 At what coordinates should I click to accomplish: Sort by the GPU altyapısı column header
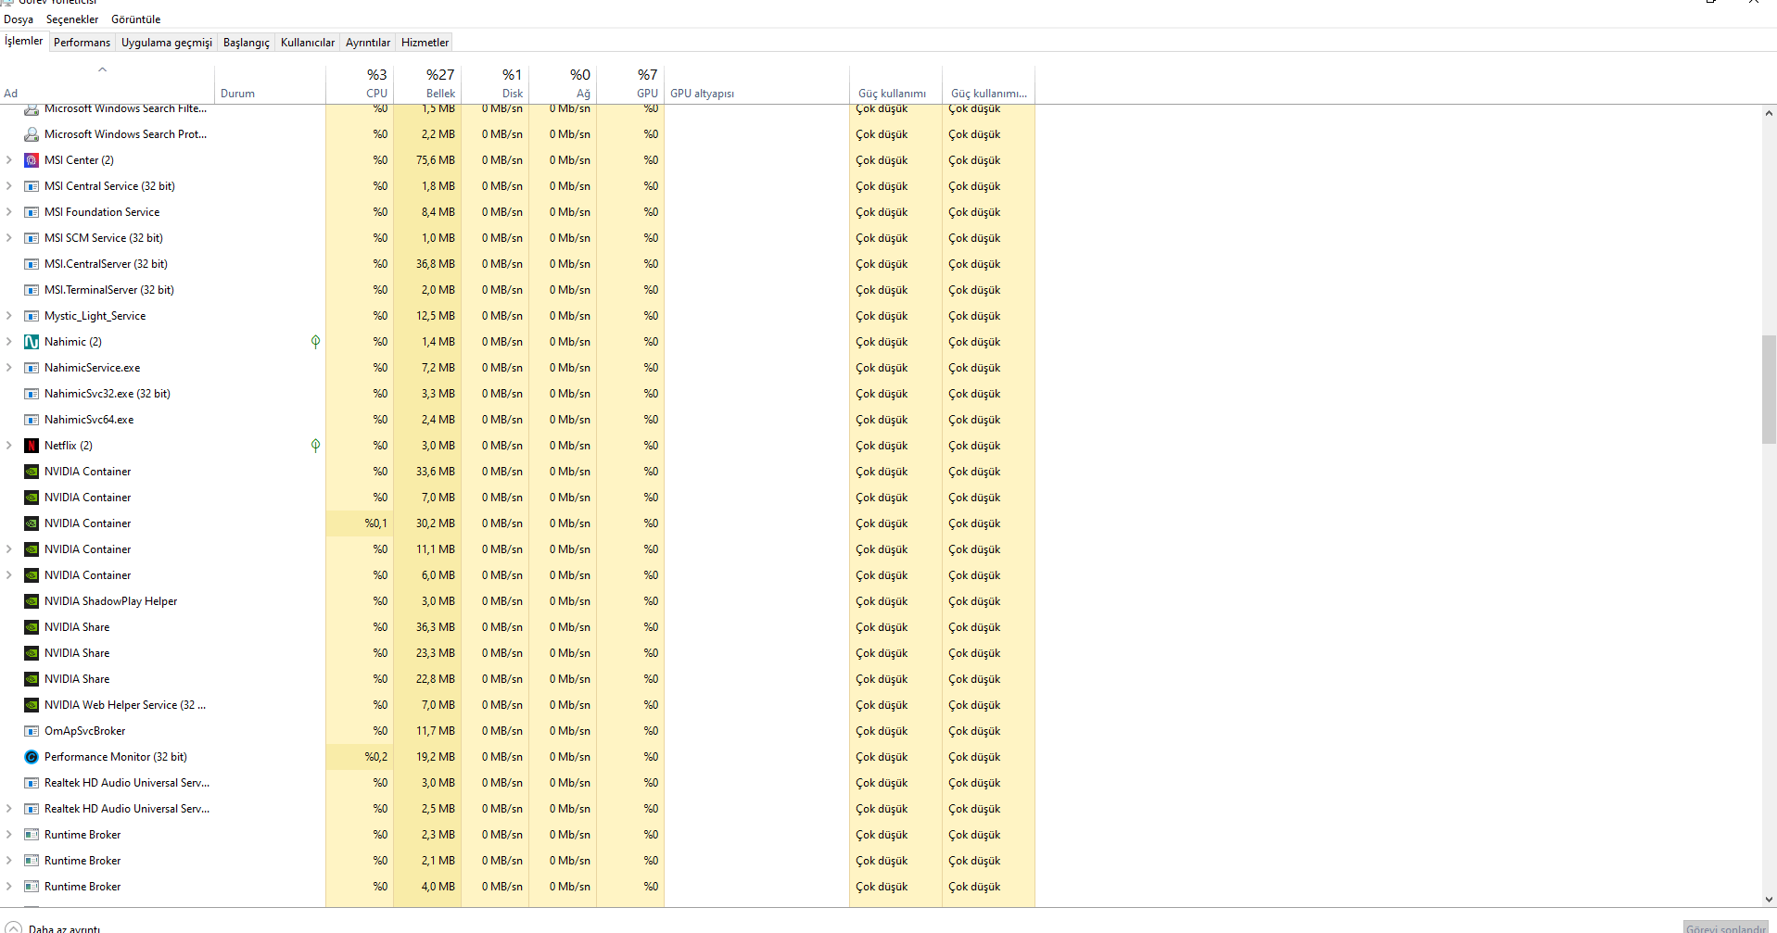point(756,84)
